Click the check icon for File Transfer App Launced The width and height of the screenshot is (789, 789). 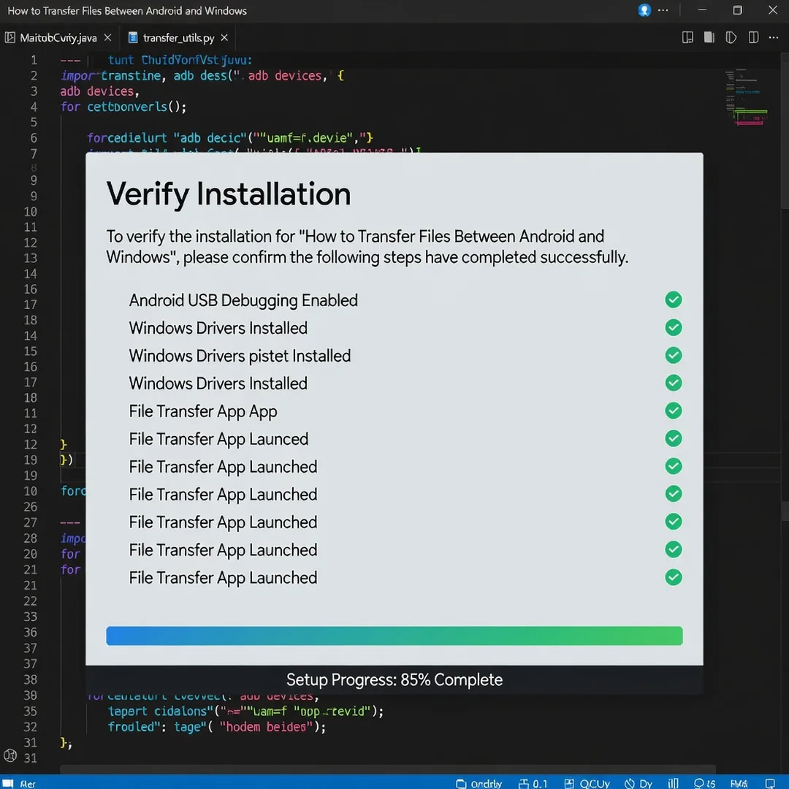tap(674, 438)
